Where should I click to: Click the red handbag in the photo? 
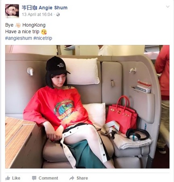pos(122,114)
